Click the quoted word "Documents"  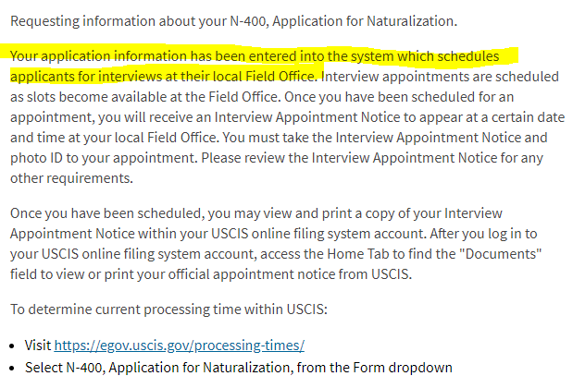[501, 254]
